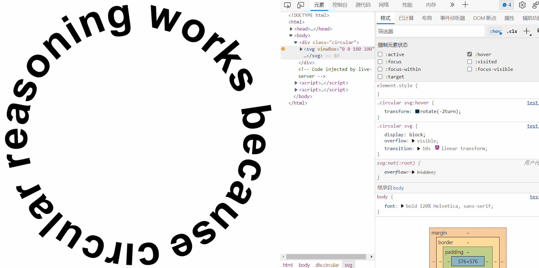Toggle the .cls class editor button
Image resolution: width=539 pixels, height=268 pixels.
point(512,31)
